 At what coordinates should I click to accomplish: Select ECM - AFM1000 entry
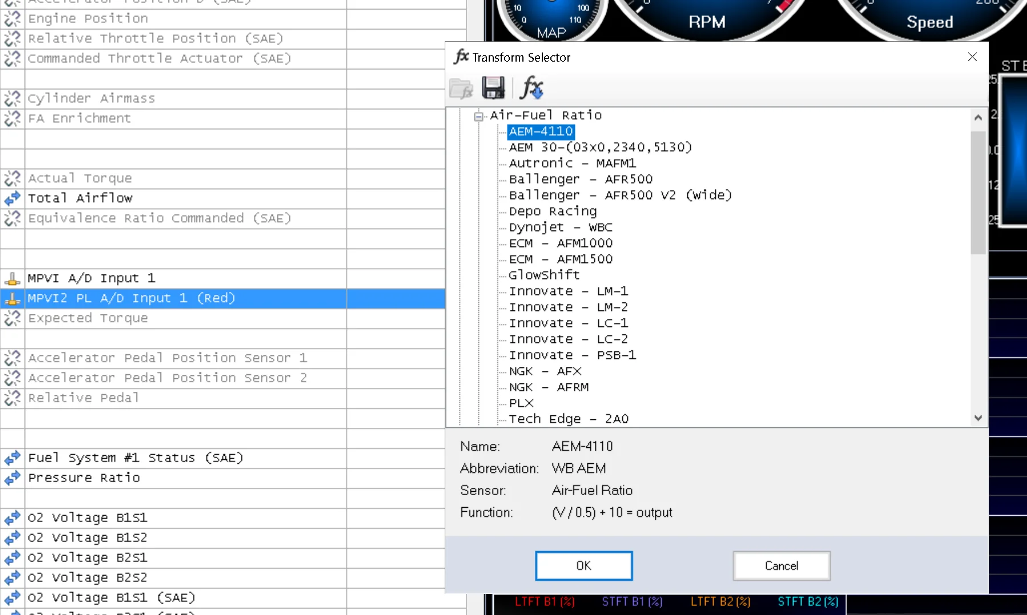coord(561,243)
